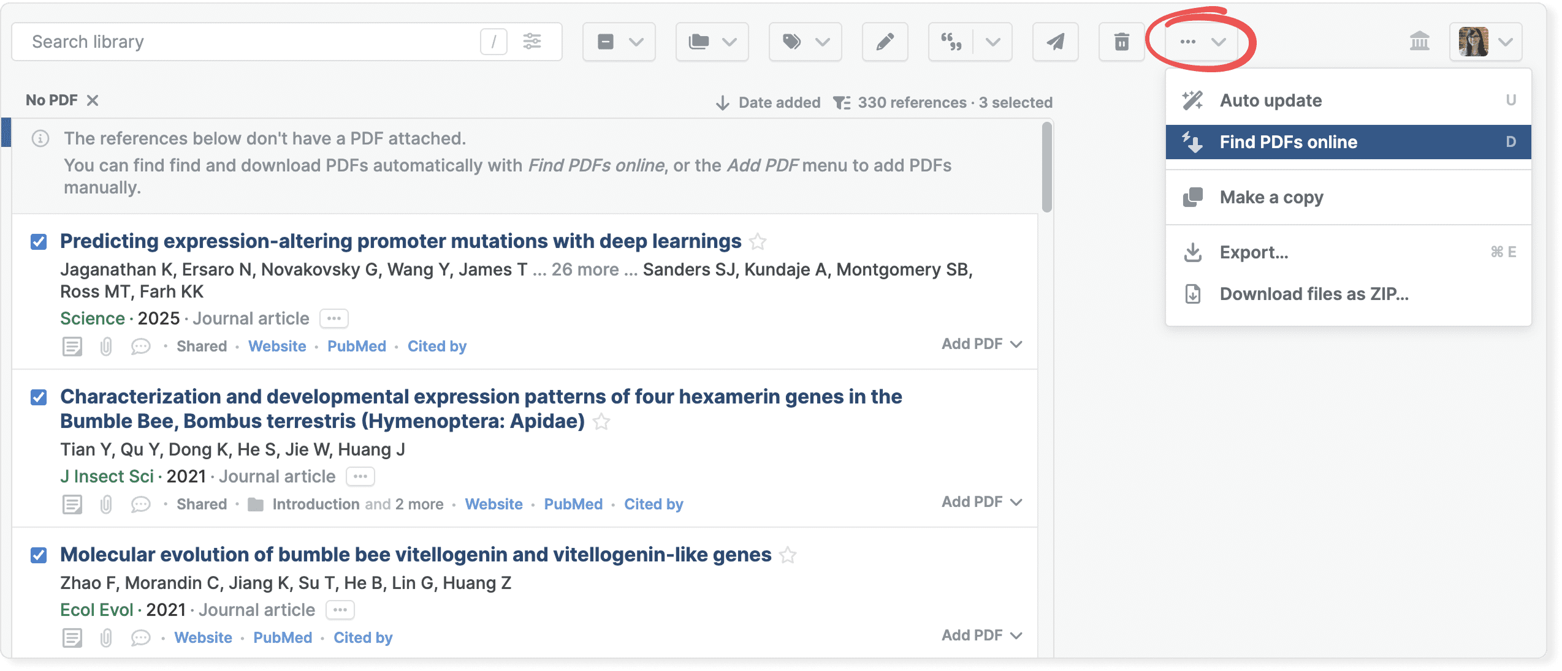Click Cited by link for Ecol Evol article
Screen dimensions: 1562x671
click(363, 637)
